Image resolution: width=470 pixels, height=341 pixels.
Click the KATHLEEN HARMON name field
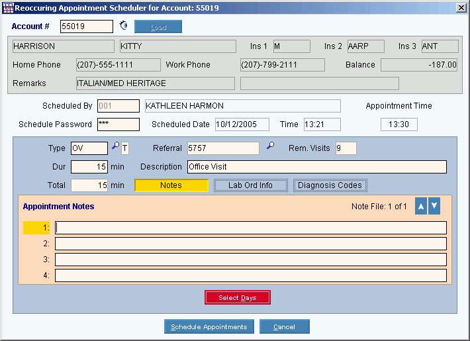pos(243,106)
